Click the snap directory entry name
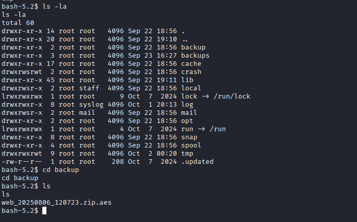Viewport: 357px width, 222px height. point(189,137)
